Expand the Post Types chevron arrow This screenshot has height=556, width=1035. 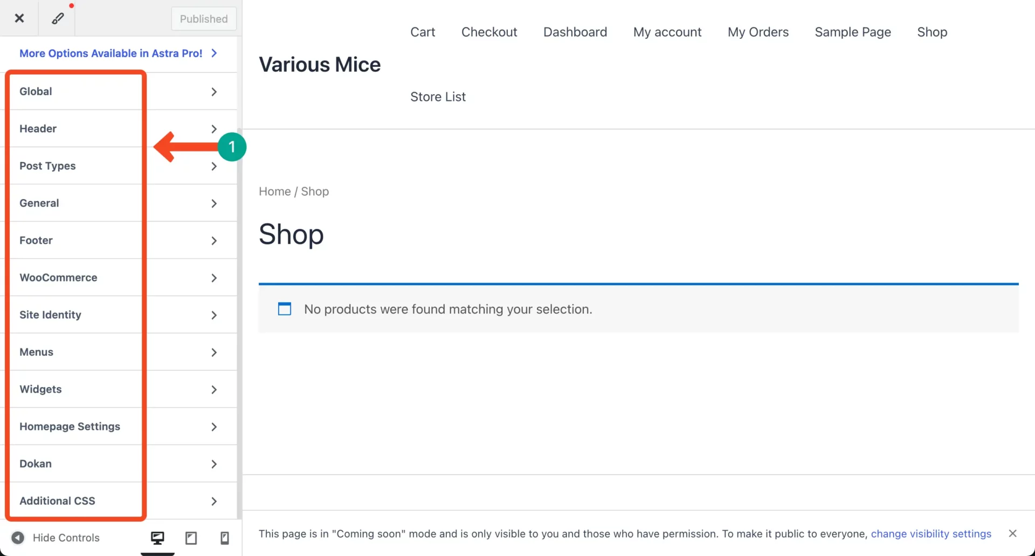point(214,166)
